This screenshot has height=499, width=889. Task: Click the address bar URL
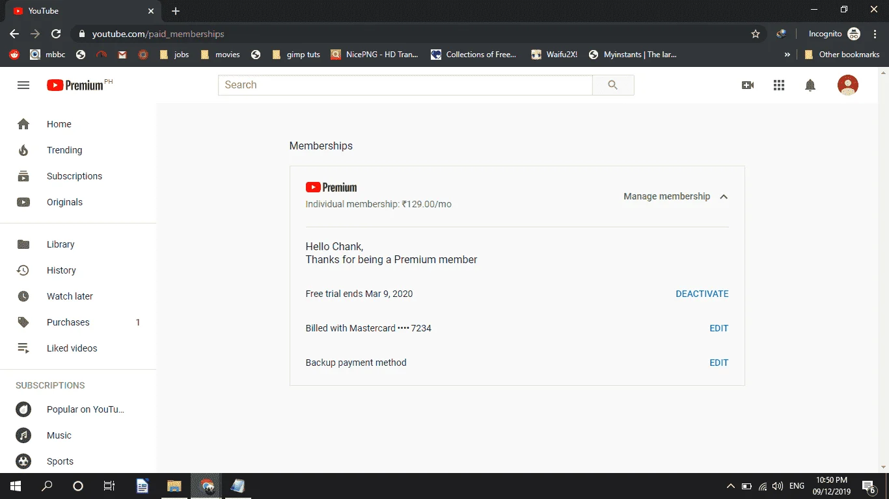coord(158,34)
